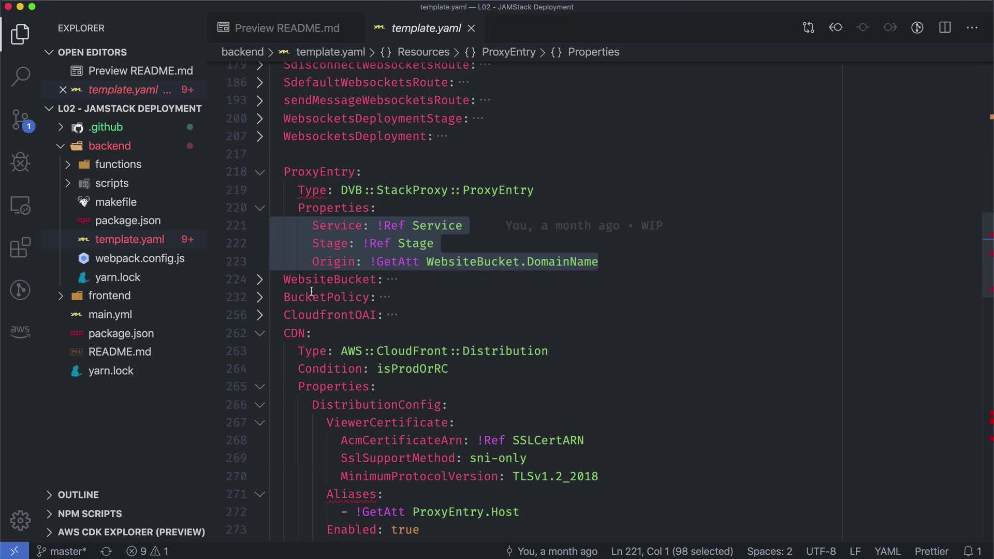Switch to Preview README.md tab
The height and width of the screenshot is (559, 994).
pyautogui.click(x=287, y=28)
